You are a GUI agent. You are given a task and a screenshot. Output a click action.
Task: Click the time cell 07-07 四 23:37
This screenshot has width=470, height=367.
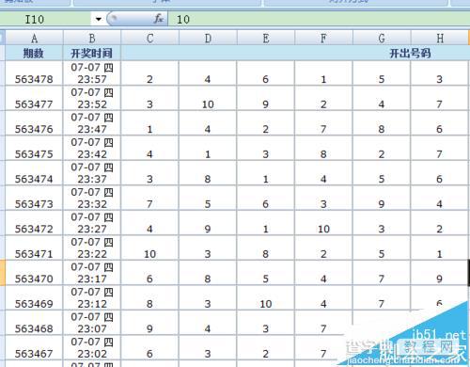(x=92, y=173)
